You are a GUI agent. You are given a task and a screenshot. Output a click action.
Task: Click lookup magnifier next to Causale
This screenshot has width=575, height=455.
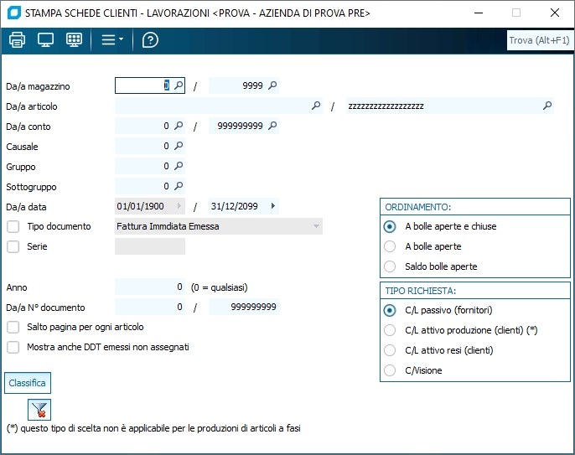(x=179, y=146)
